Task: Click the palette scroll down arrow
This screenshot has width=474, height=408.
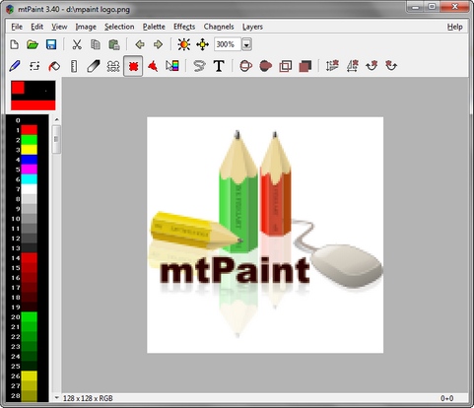Action: [56, 398]
